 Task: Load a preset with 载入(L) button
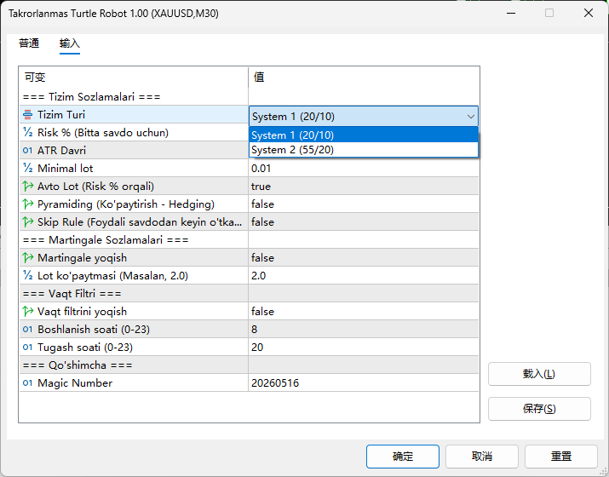(539, 374)
